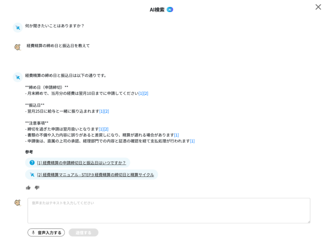Click the AI検索 title text

pos(157,10)
